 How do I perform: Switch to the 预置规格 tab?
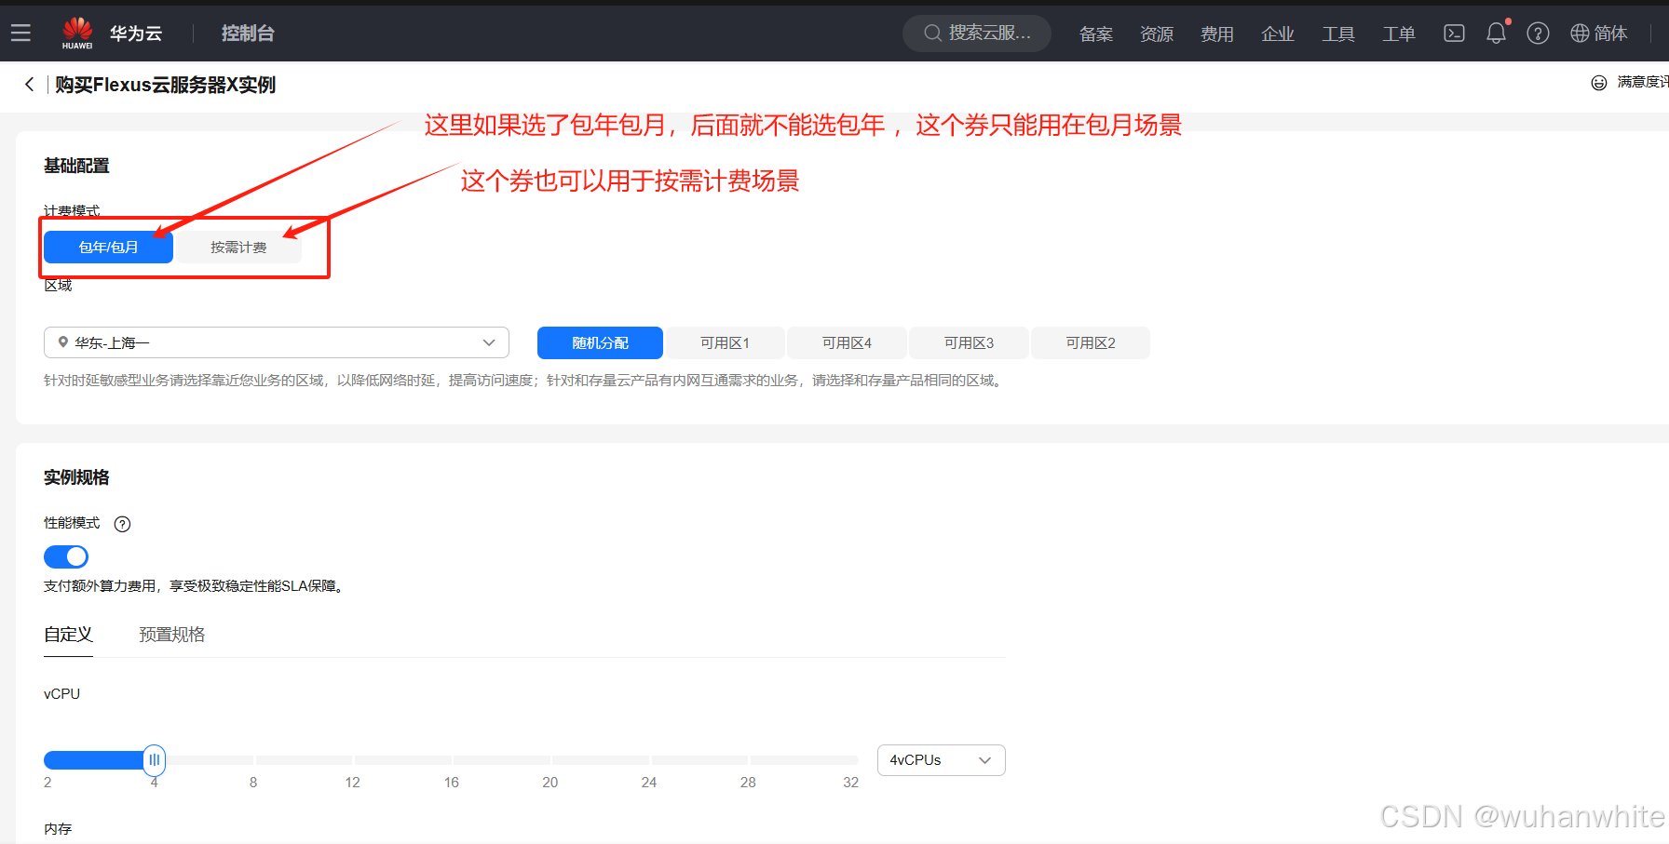(x=171, y=635)
